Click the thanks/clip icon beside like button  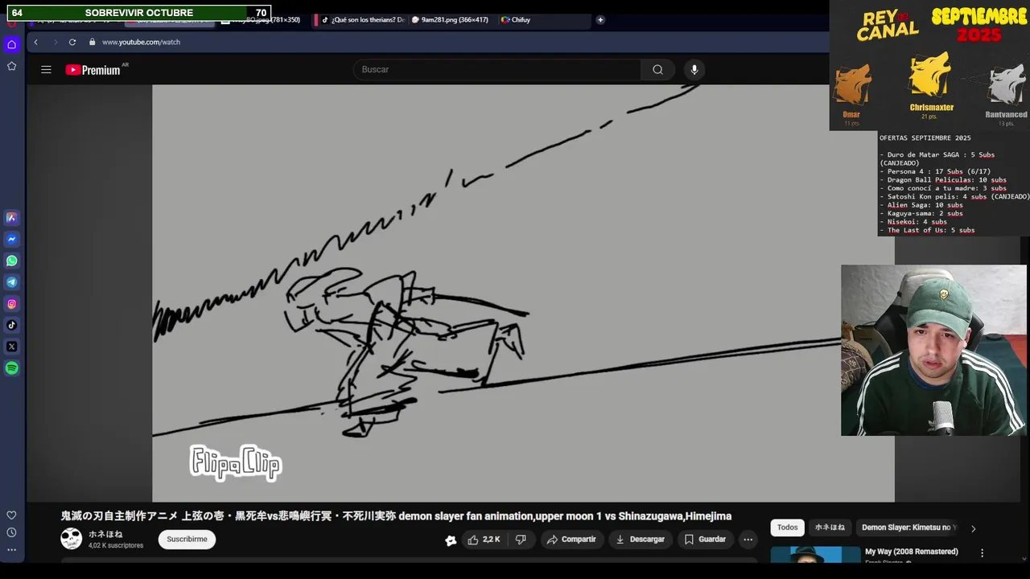(x=451, y=540)
